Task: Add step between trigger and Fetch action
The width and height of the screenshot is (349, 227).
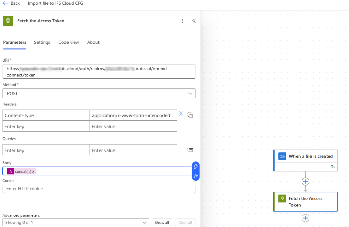Action: [305, 181]
